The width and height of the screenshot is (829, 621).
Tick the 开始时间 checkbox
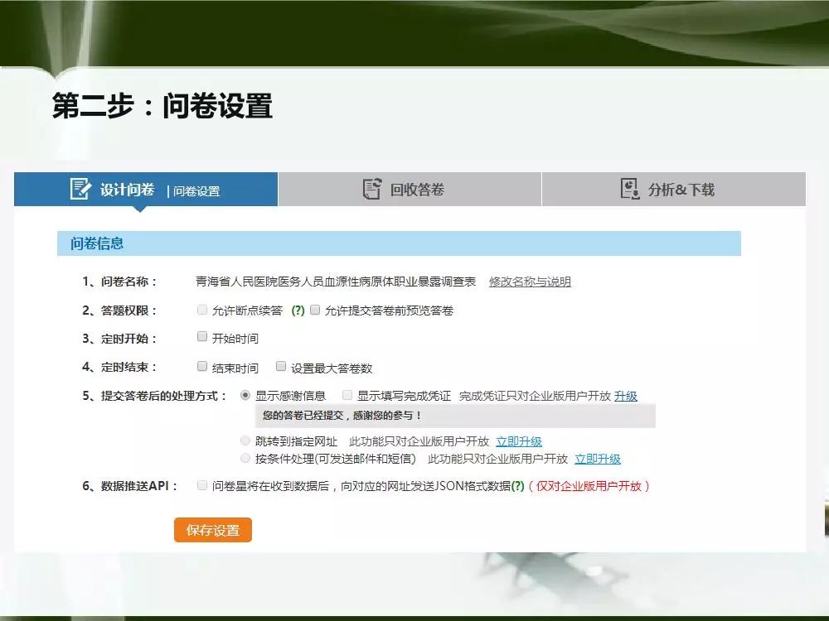tap(202, 338)
